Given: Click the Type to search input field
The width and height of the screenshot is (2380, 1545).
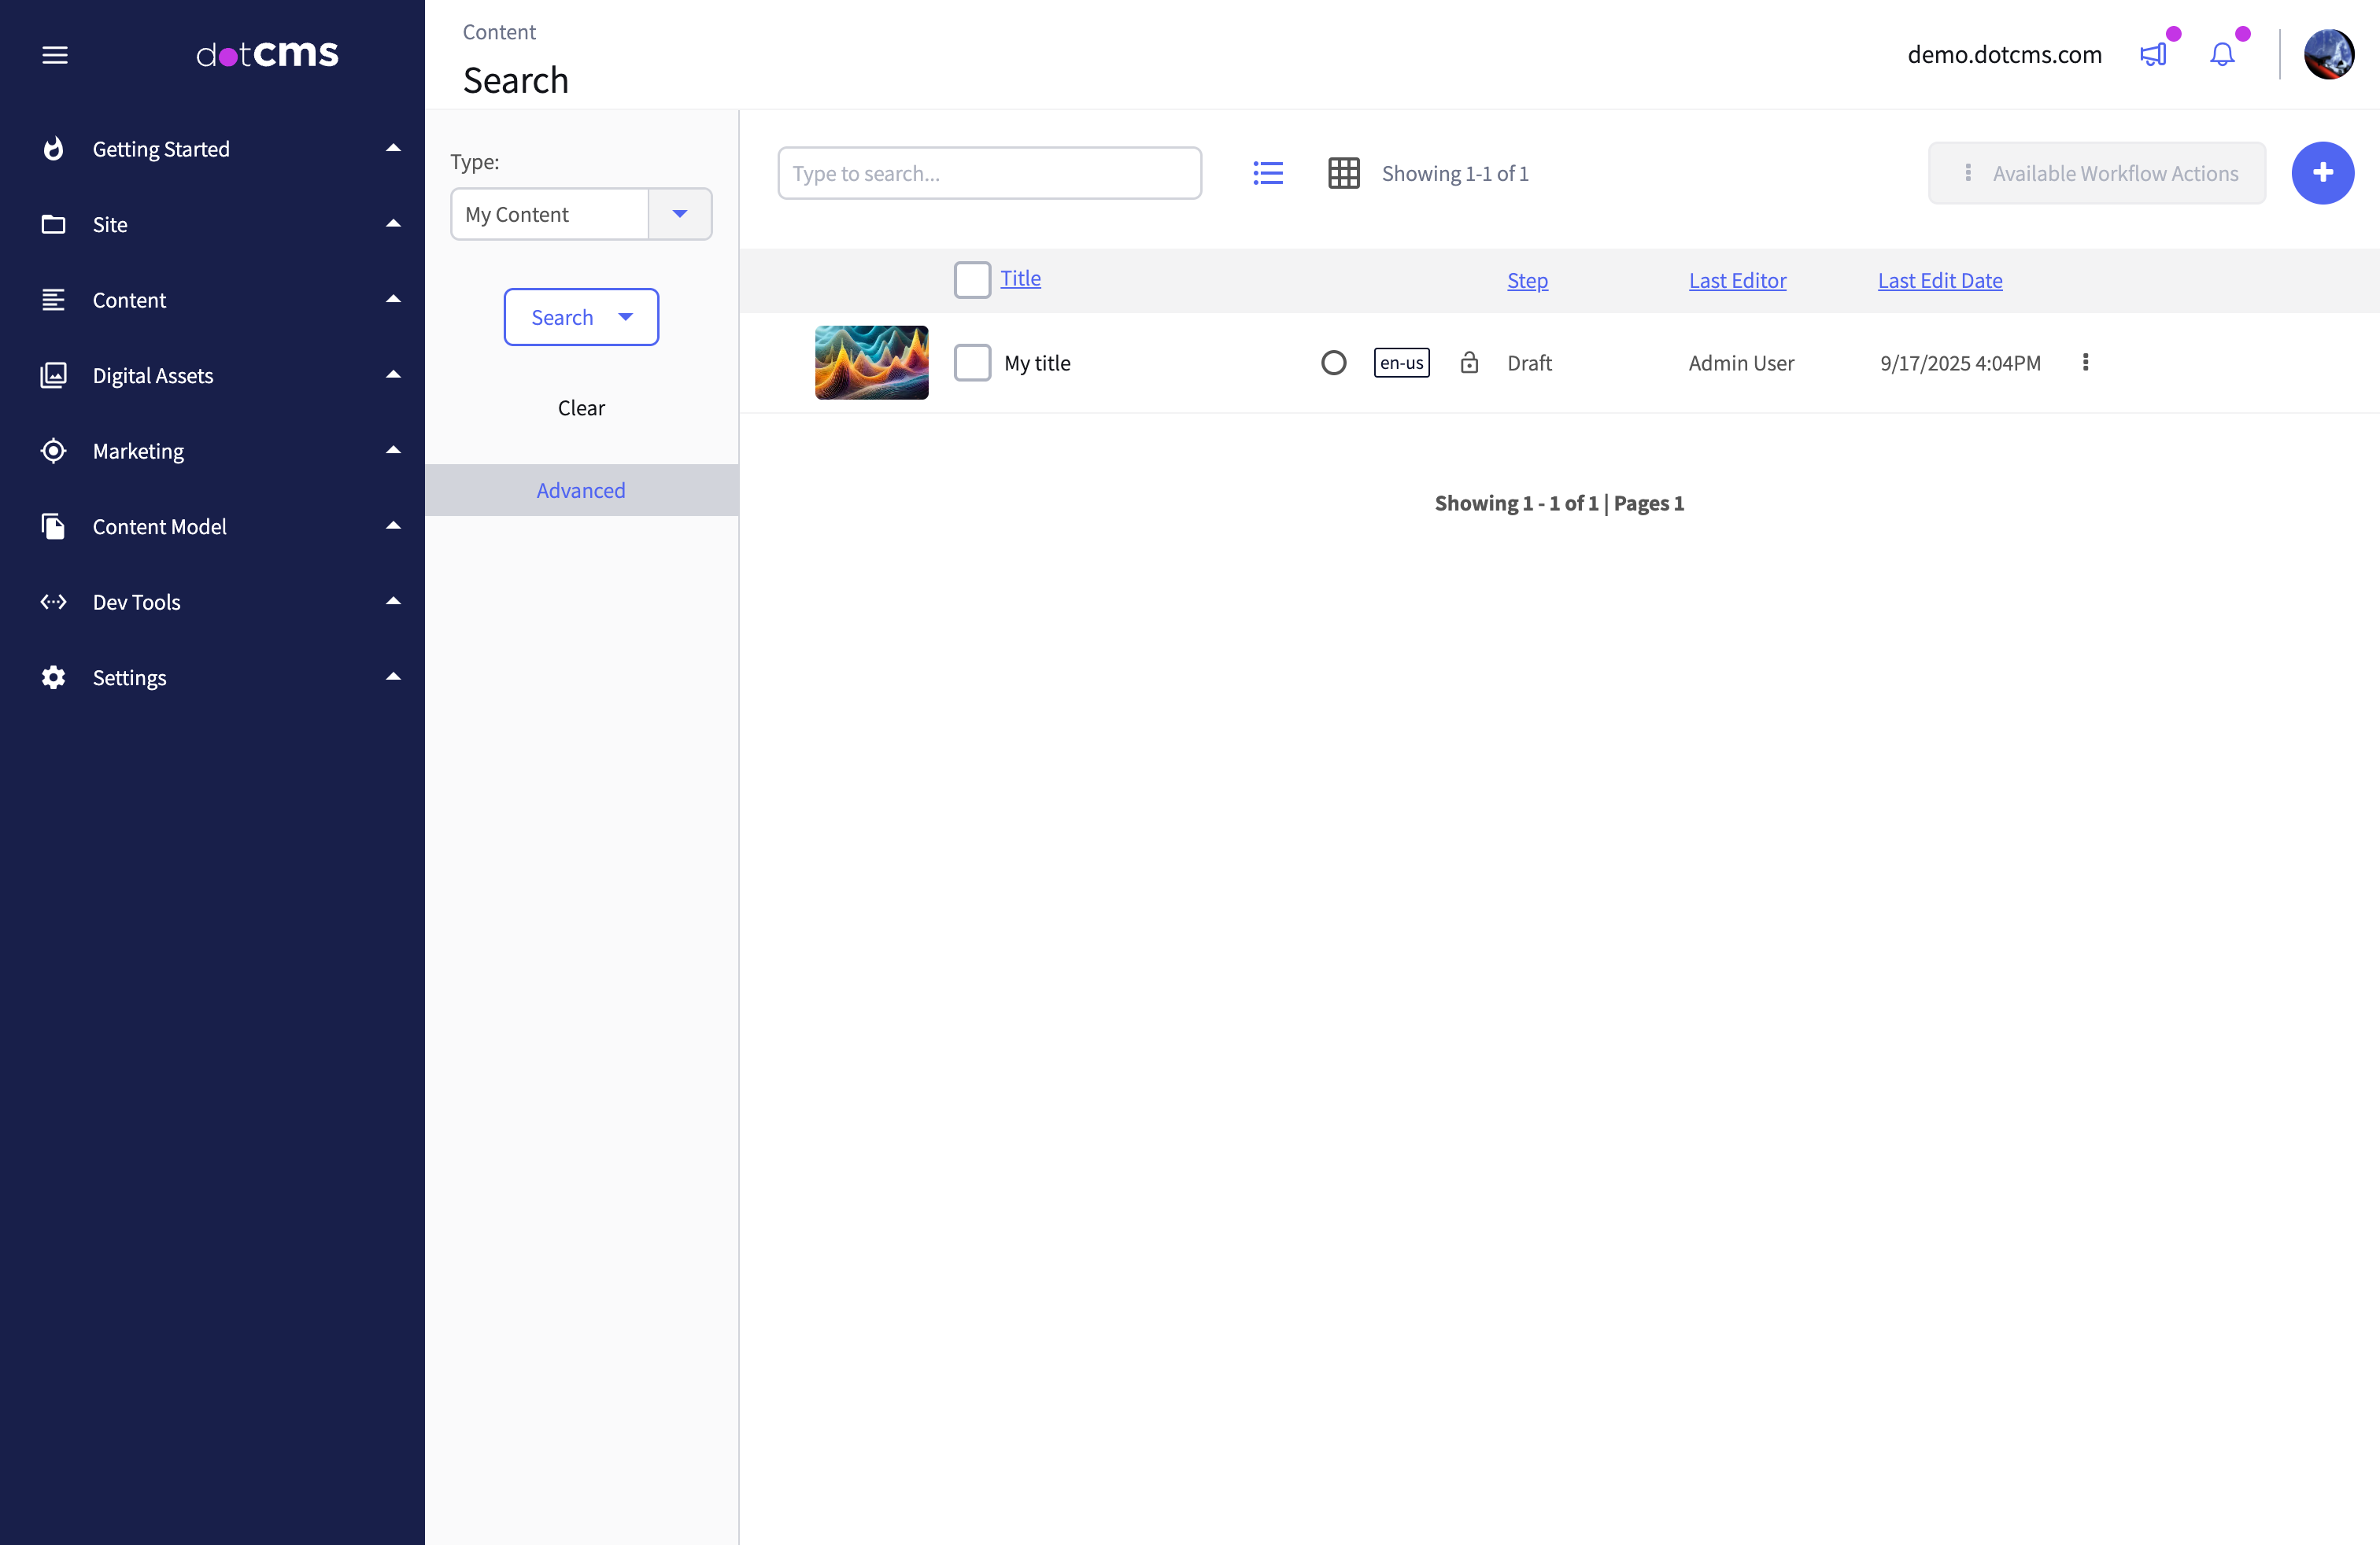Looking at the screenshot, I should click(989, 172).
